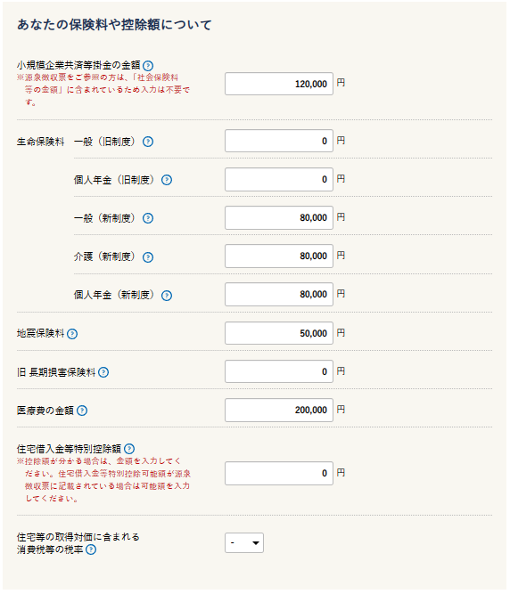Show help for 個人年金（新制度）

(x=167, y=296)
